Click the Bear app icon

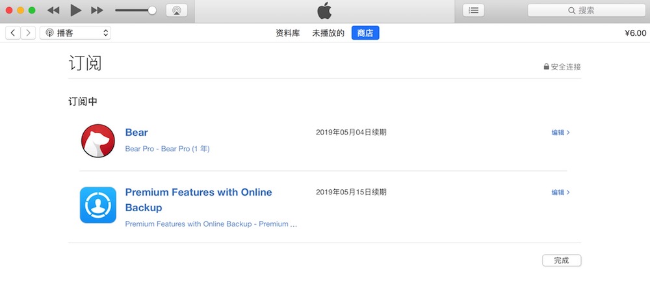(x=98, y=140)
